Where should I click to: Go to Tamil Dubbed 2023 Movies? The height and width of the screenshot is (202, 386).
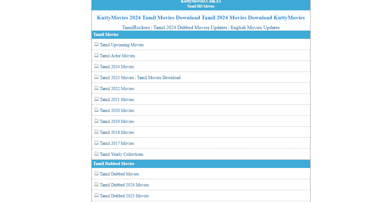[124, 196]
